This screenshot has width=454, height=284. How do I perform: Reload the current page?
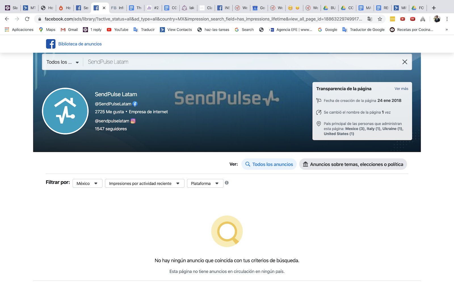[27, 19]
